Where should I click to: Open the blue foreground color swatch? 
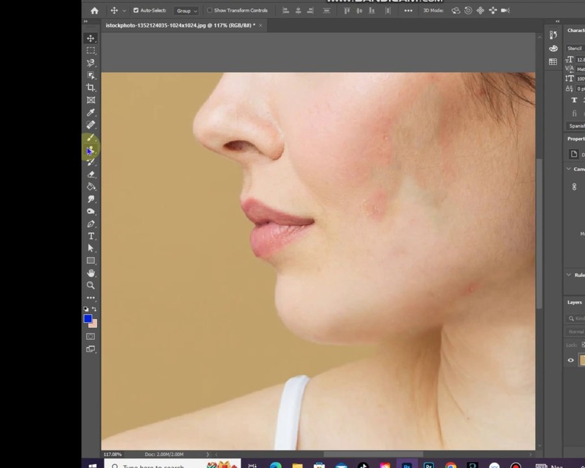click(x=88, y=318)
